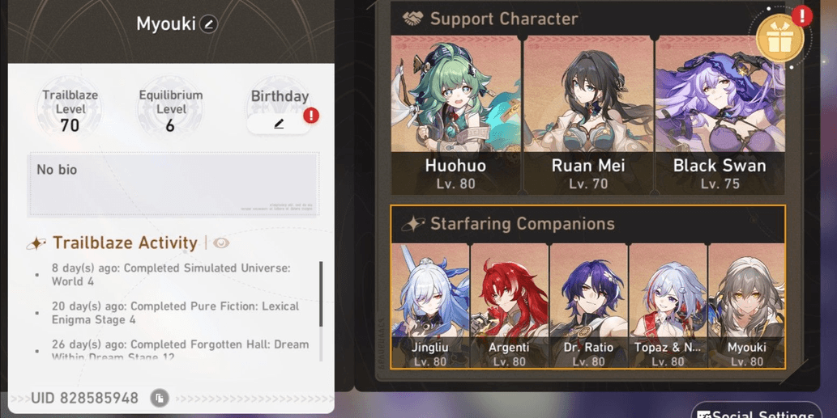Toggle Trailblaze Activity visibility eye icon
Viewport: 837px width, 418px height.
coord(221,243)
